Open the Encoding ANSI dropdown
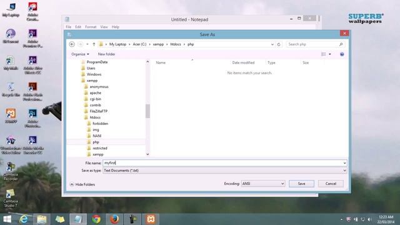 click(263, 183)
